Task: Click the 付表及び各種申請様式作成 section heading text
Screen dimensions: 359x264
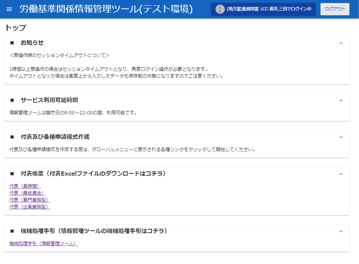Action: [x=55, y=137]
